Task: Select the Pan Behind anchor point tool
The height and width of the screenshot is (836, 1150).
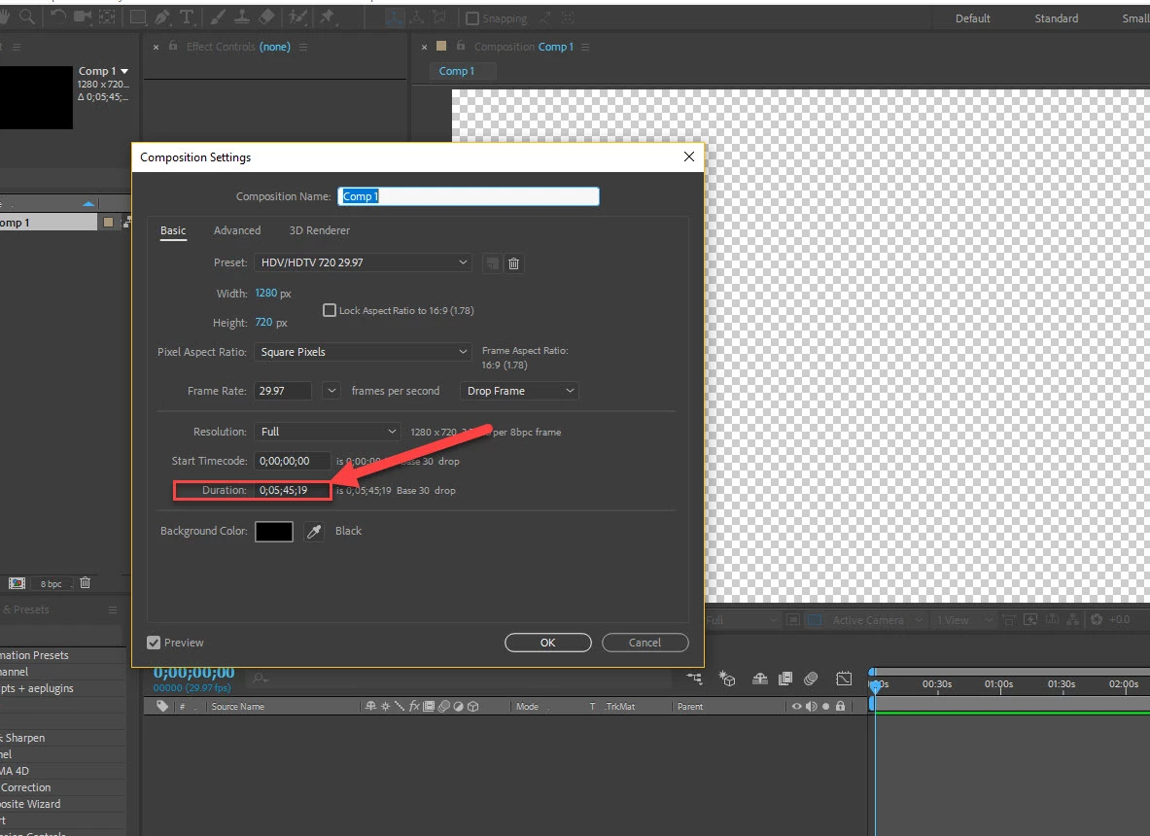Action: tap(107, 17)
